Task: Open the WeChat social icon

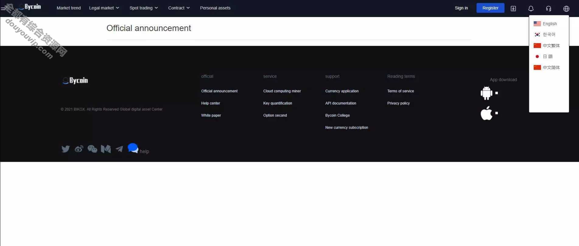Action: tap(92, 149)
